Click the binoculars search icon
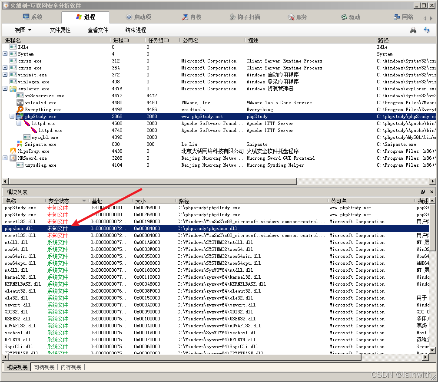This screenshot has height=382, width=438. click(413, 30)
